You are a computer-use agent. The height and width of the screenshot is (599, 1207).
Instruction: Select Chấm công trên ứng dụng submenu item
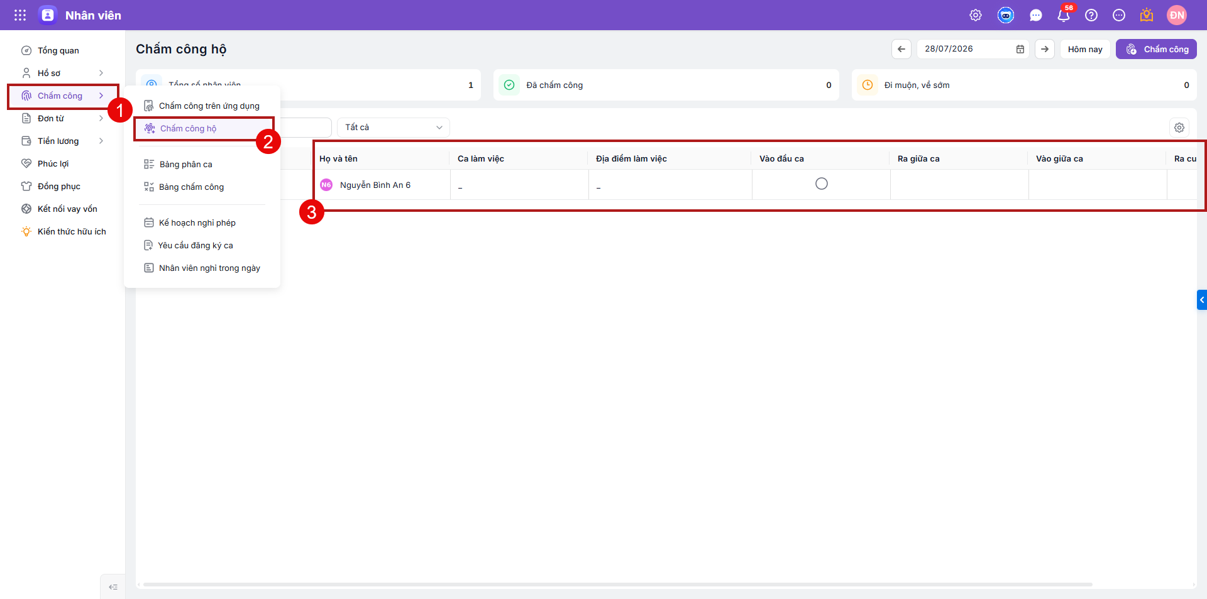tap(202, 106)
